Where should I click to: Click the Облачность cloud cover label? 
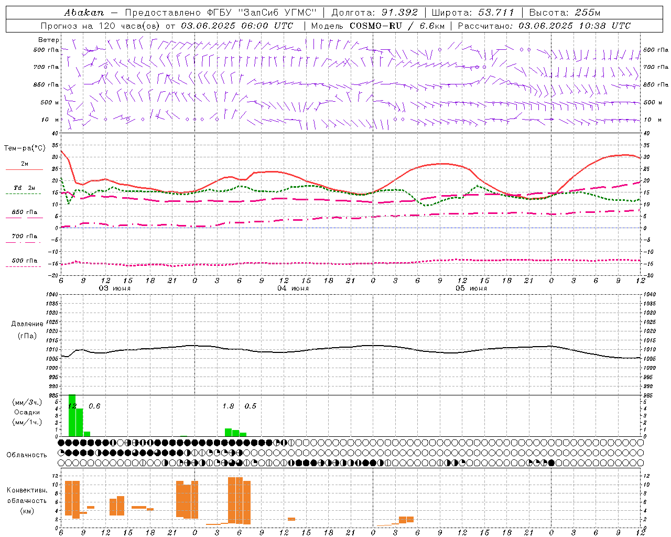click(27, 455)
